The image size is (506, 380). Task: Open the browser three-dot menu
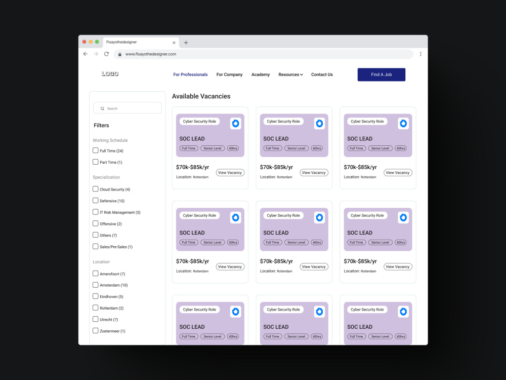click(420, 54)
